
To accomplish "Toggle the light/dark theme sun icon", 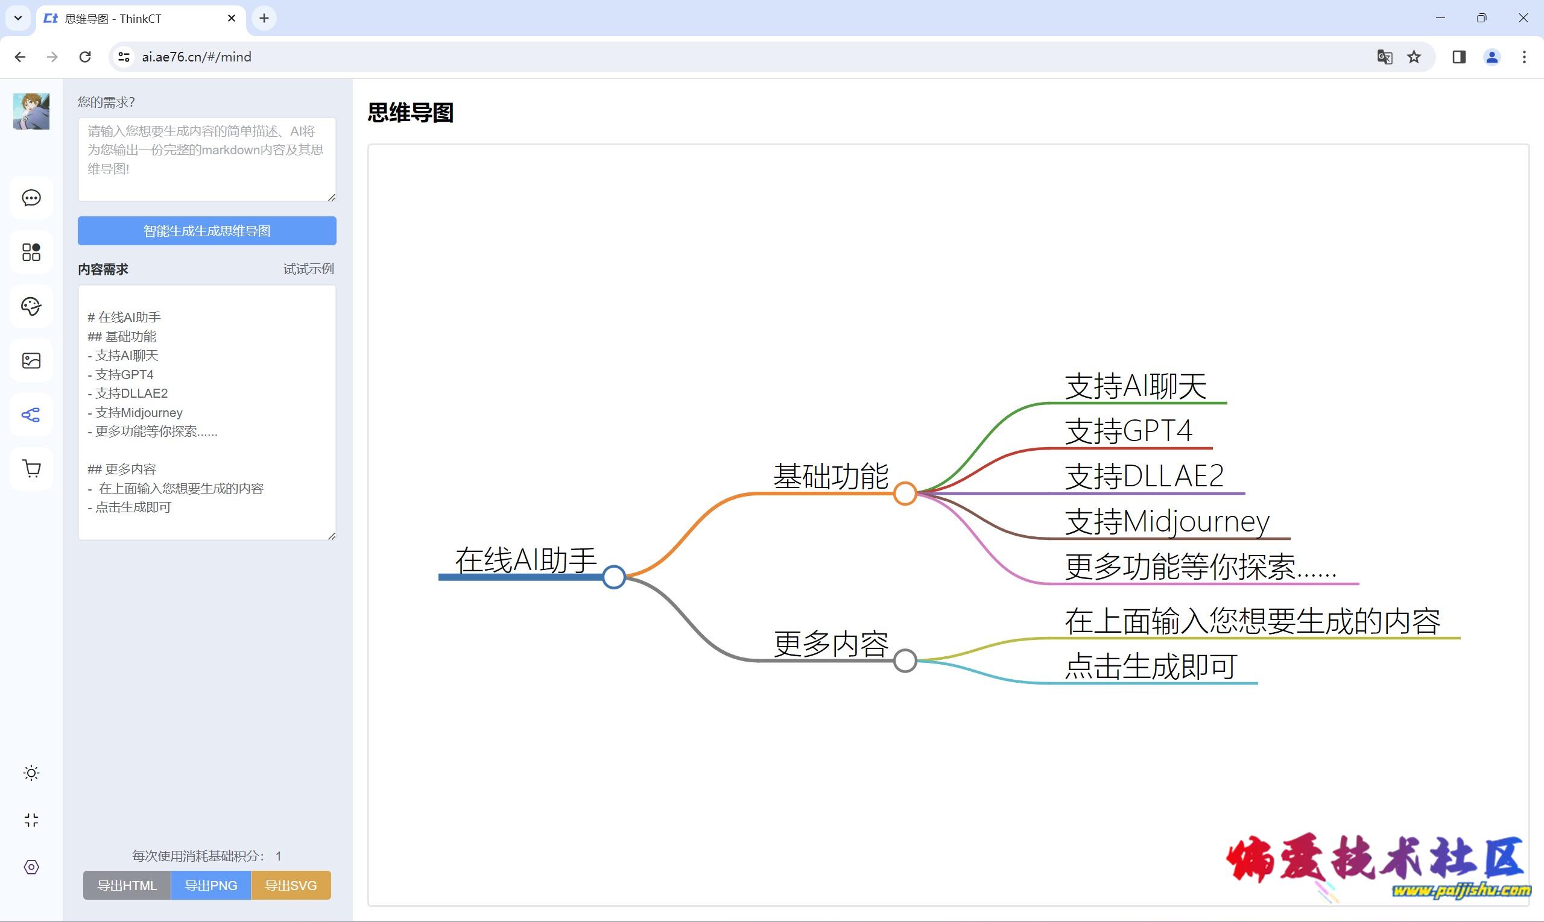I will coord(31,773).
